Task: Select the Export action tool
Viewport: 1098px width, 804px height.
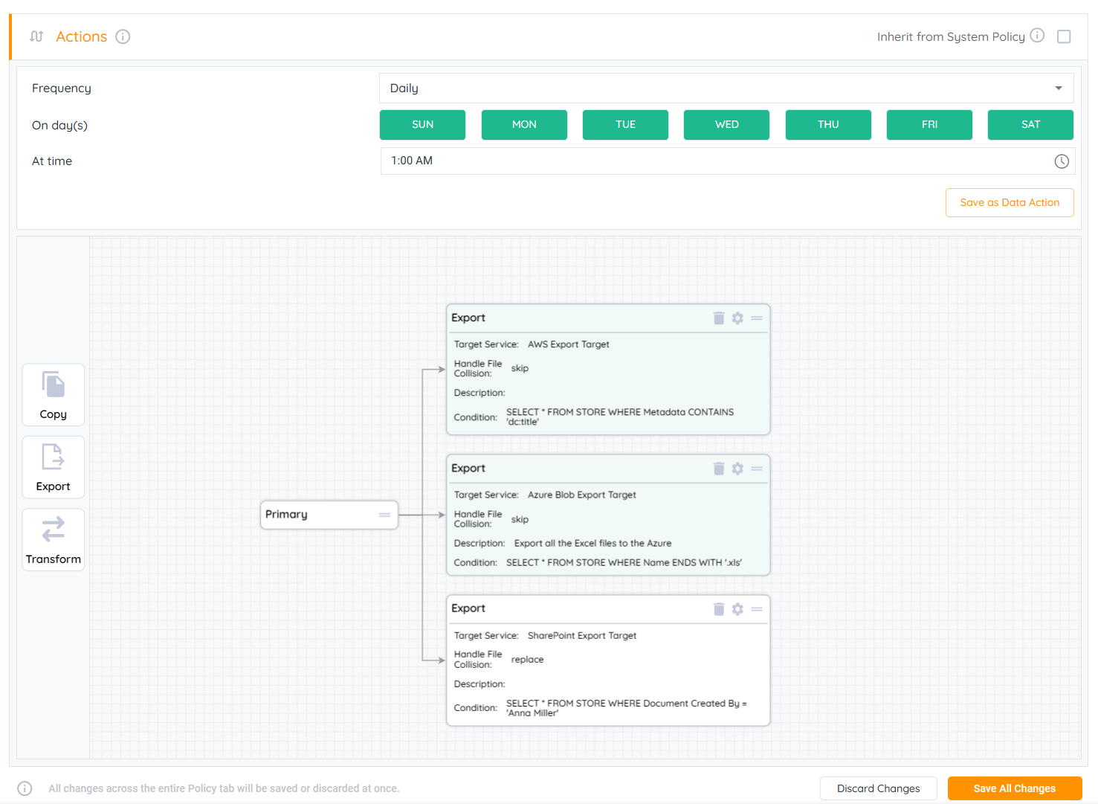Action: click(53, 467)
